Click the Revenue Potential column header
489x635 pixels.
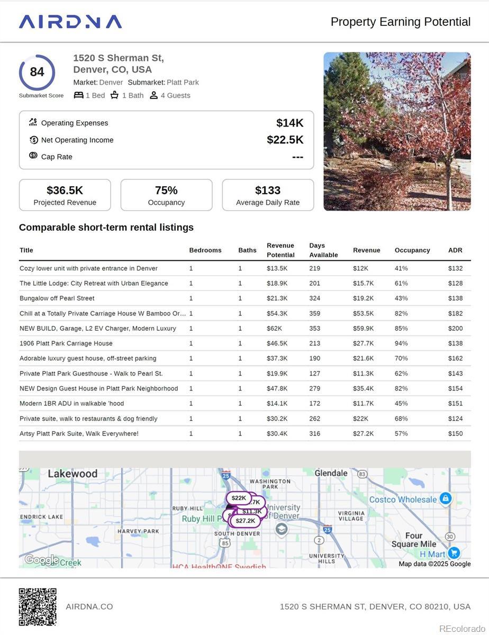(280, 250)
